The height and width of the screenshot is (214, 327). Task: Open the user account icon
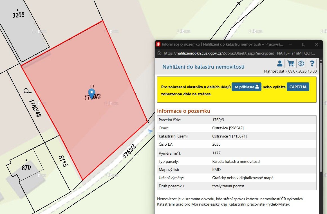[280, 64]
